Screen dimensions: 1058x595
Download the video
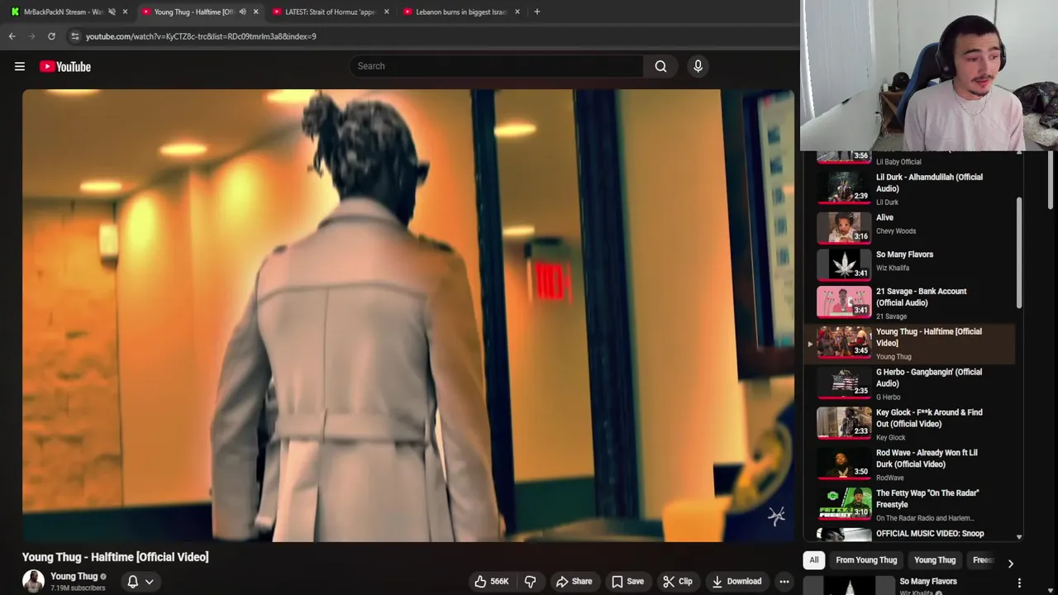point(736,582)
